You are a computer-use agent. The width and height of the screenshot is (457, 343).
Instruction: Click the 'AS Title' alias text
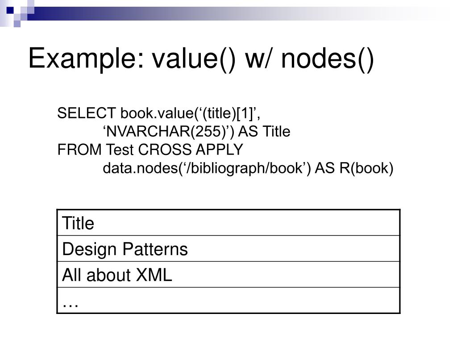(264, 132)
